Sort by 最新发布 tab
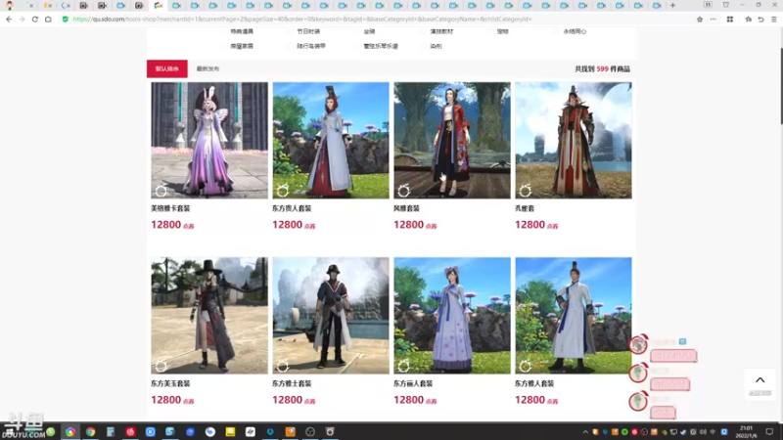The image size is (783, 440). (x=207, y=68)
